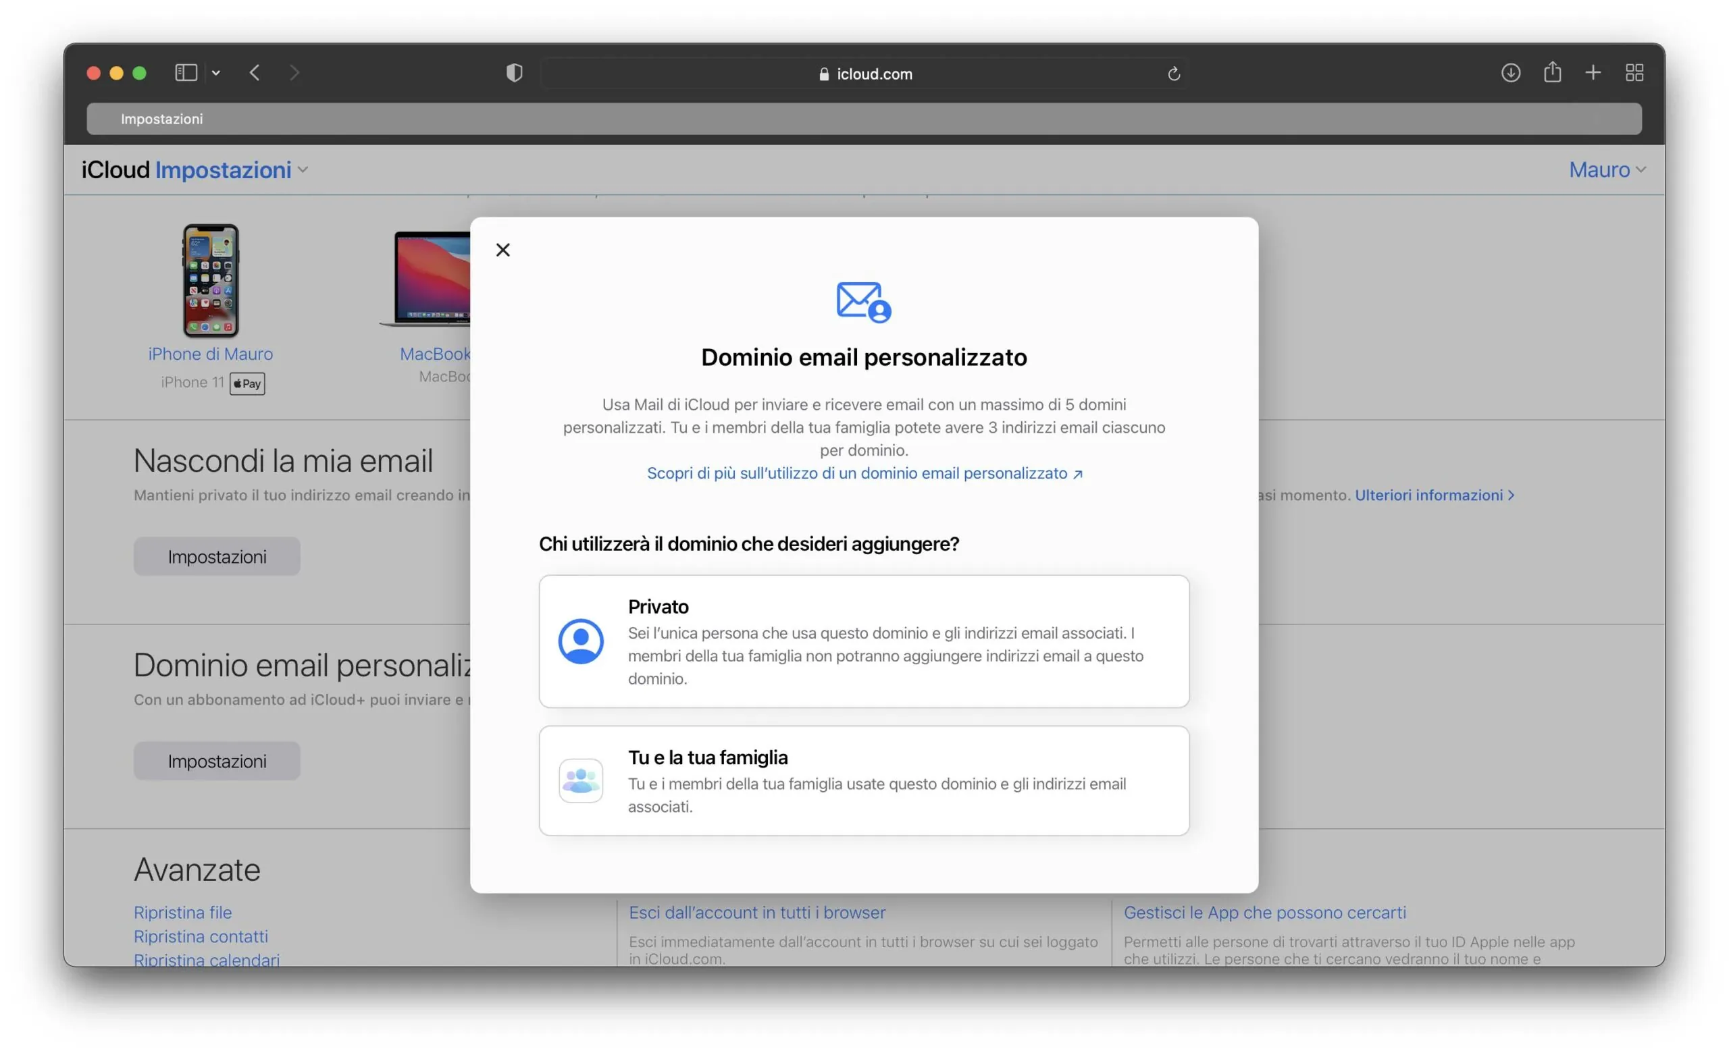1729x1051 pixels.
Task: Toggle the Safari sidebar icon
Action: click(x=185, y=72)
